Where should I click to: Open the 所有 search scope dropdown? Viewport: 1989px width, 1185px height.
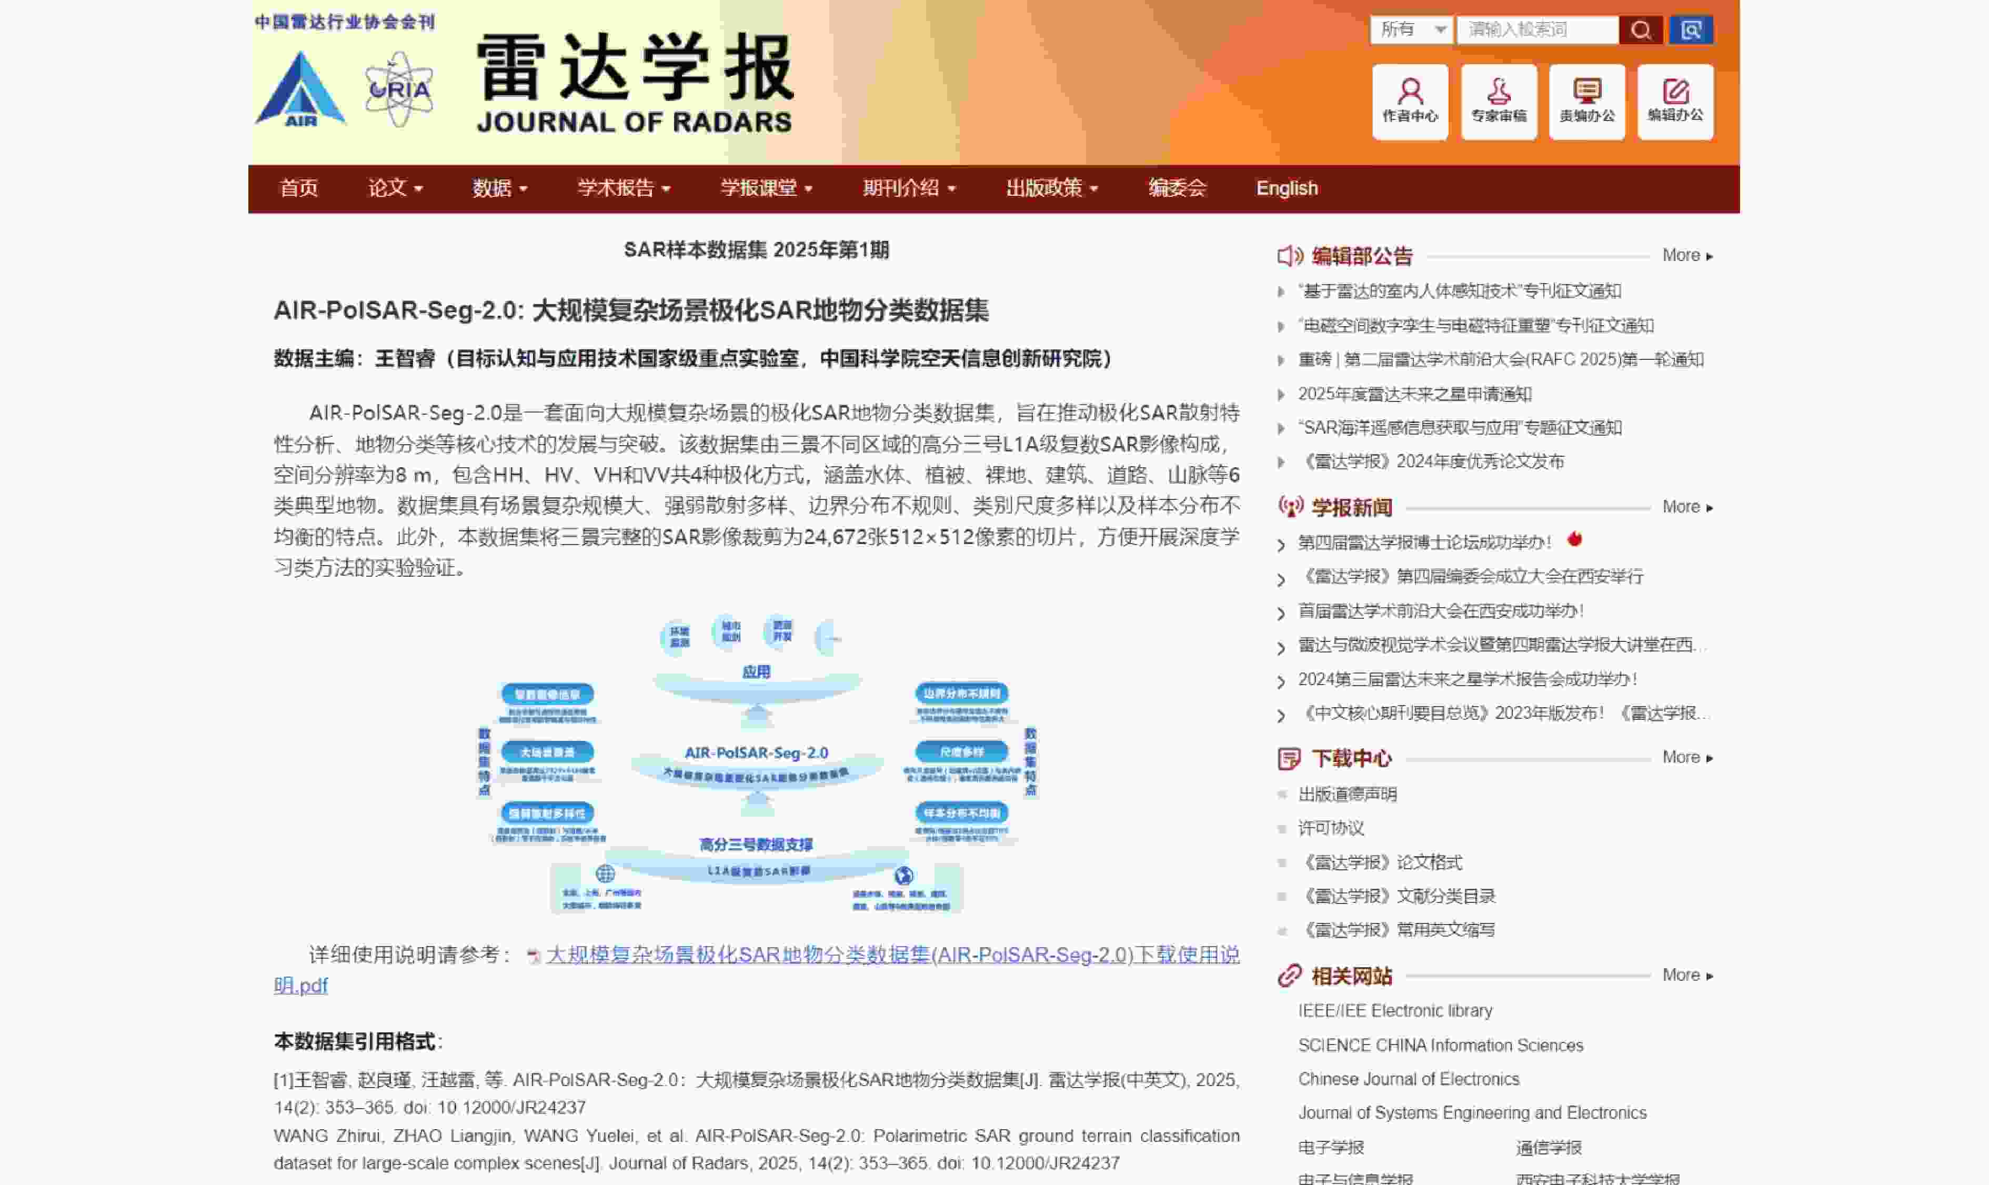[1411, 31]
